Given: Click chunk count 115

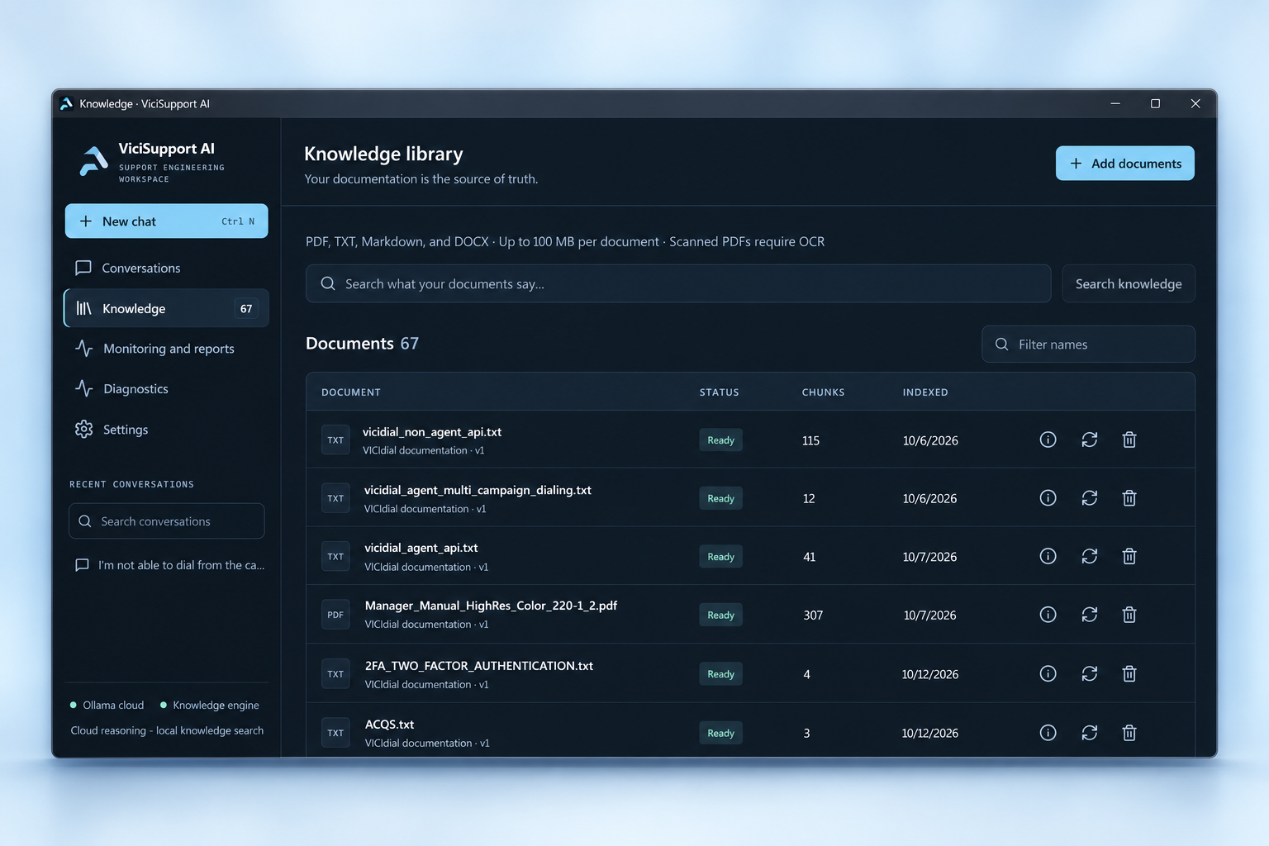Looking at the screenshot, I should pyautogui.click(x=810, y=441).
